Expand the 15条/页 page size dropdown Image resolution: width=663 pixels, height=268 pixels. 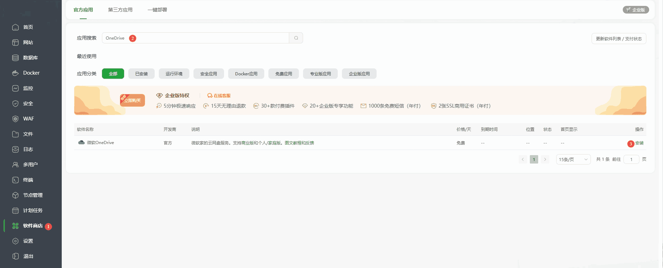[x=573, y=159]
